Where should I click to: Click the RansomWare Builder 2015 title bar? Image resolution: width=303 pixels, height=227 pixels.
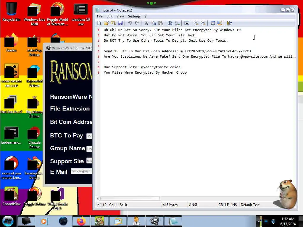tap(69, 48)
